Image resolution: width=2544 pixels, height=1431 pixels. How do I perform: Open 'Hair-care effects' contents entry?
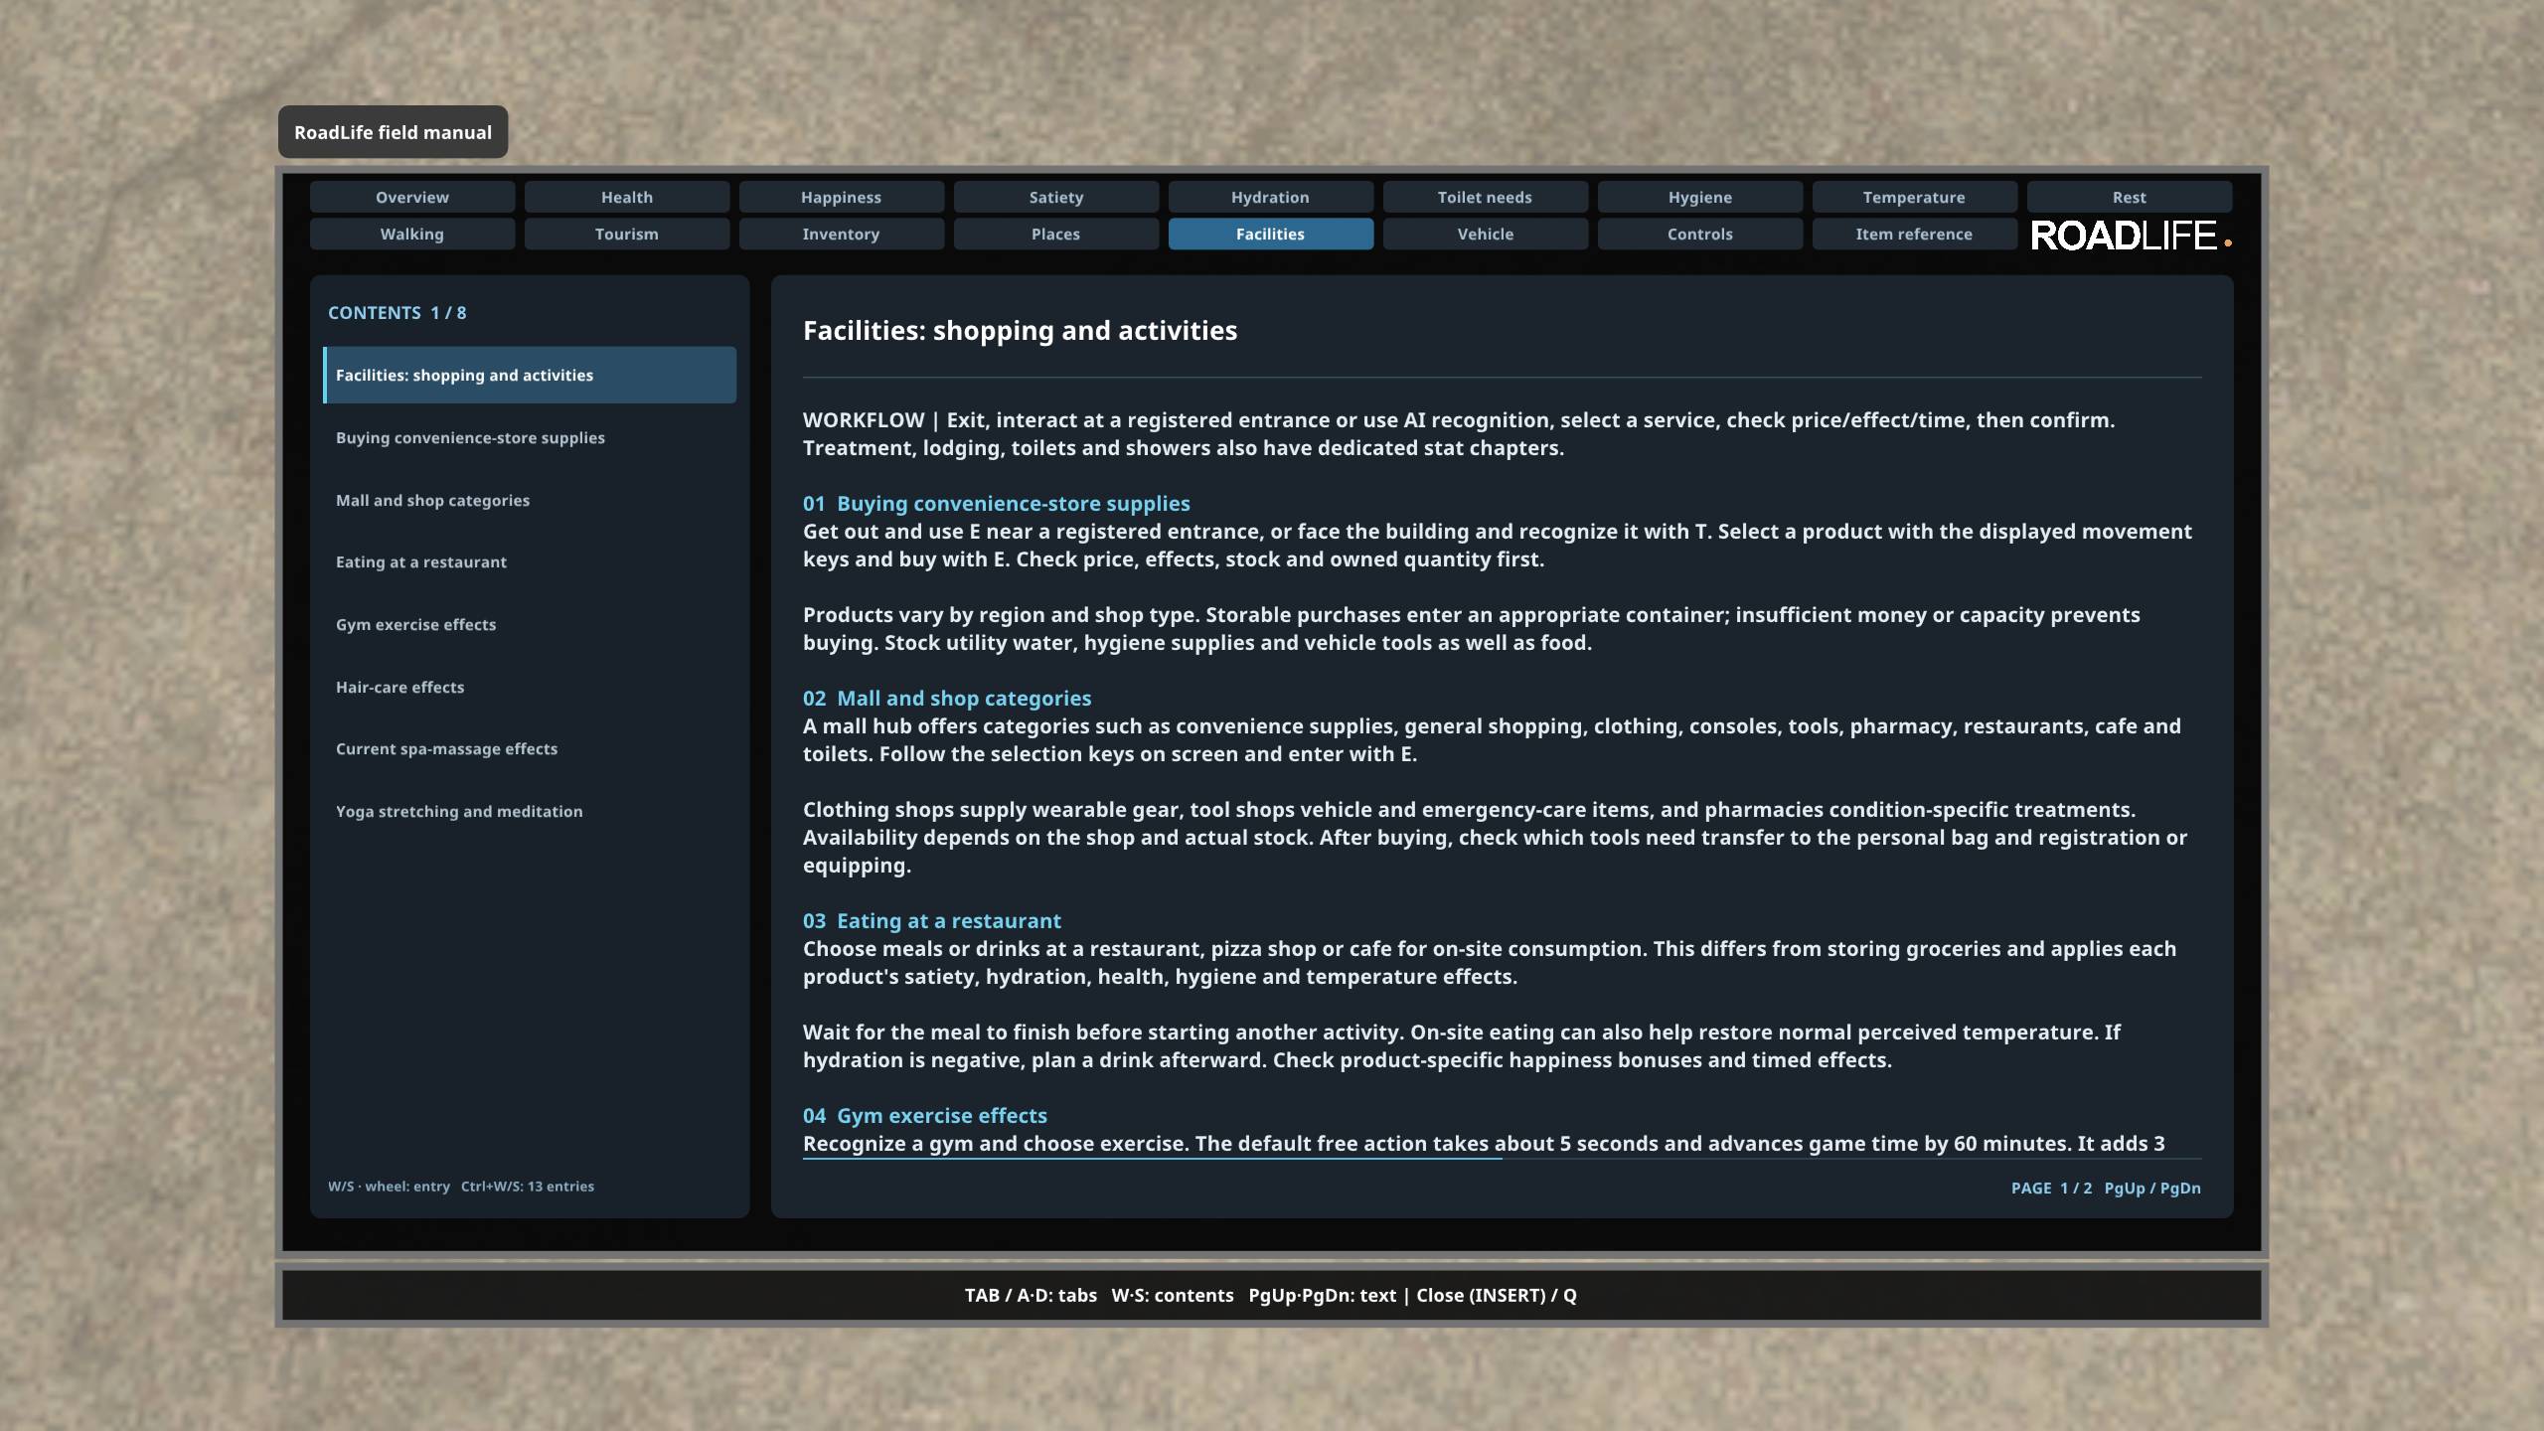[x=530, y=687]
